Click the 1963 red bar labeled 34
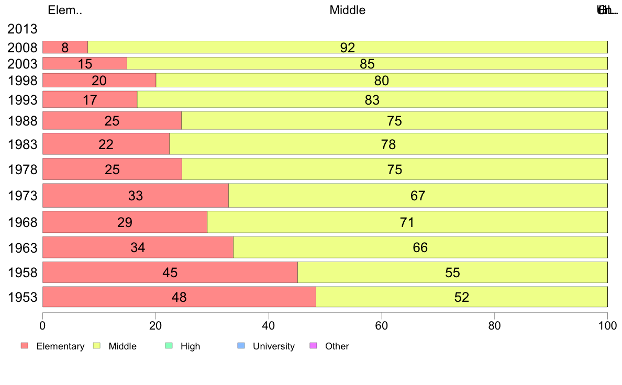Viewport: 622px width, 385px height. 138,247
